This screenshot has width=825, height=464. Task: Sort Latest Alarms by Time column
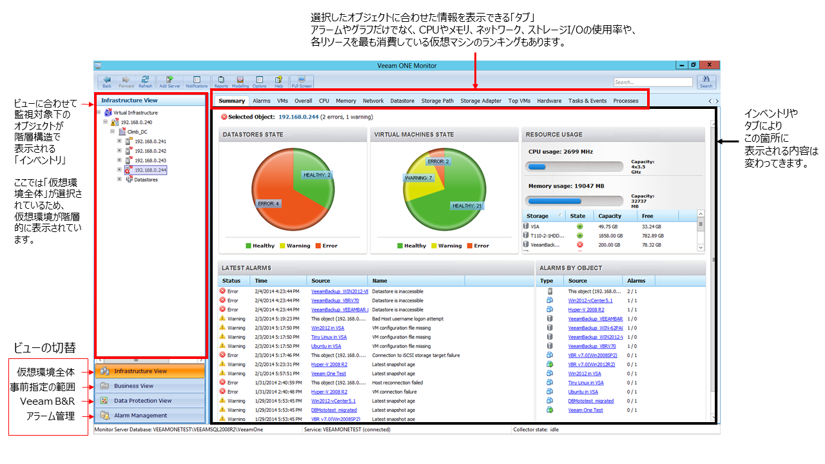tap(277, 281)
